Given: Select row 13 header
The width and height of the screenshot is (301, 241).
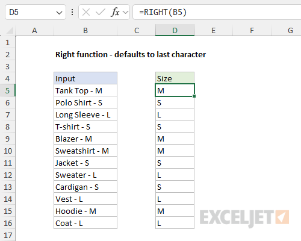Looking at the screenshot, I should click(8, 187).
